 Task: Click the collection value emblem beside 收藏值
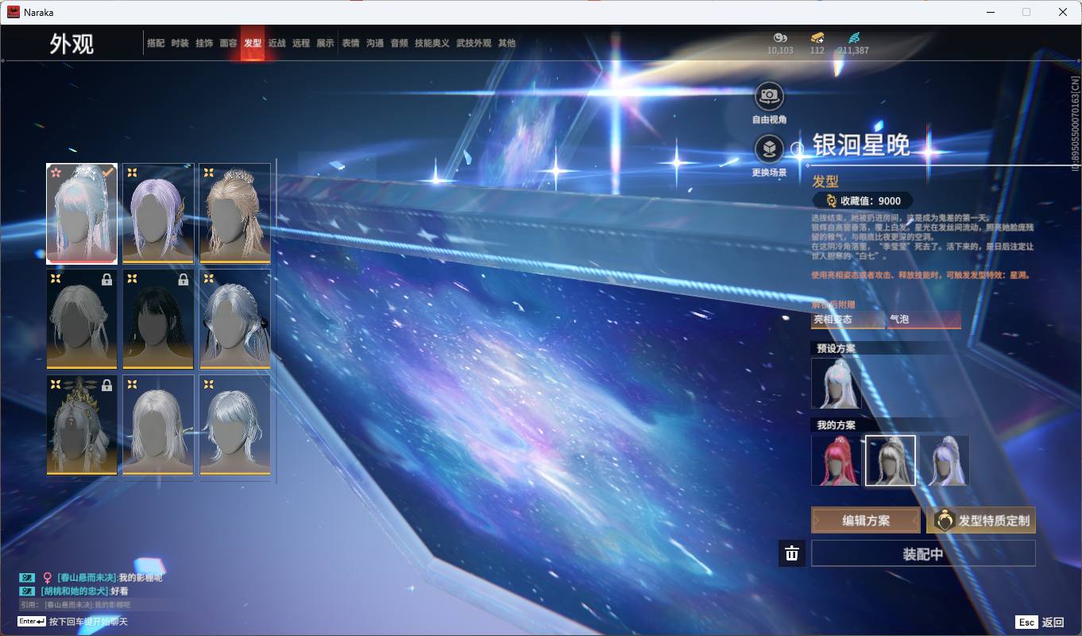(831, 201)
